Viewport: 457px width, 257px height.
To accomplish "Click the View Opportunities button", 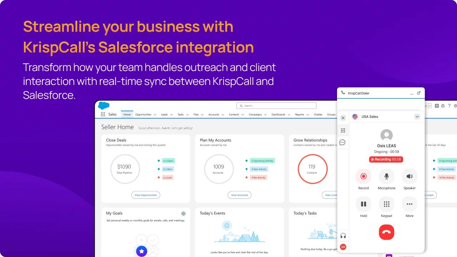I will point(146,195).
